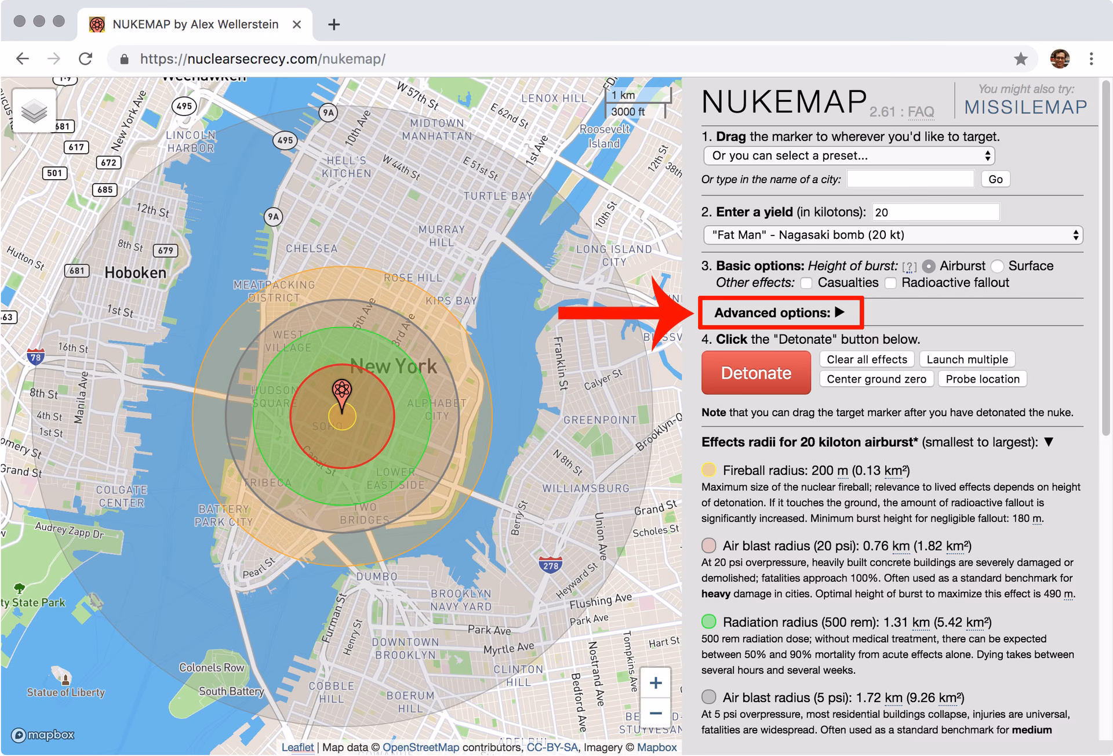This screenshot has width=1113, height=756.
Task: Bookmark the page using the star icon
Action: pyautogui.click(x=1020, y=59)
